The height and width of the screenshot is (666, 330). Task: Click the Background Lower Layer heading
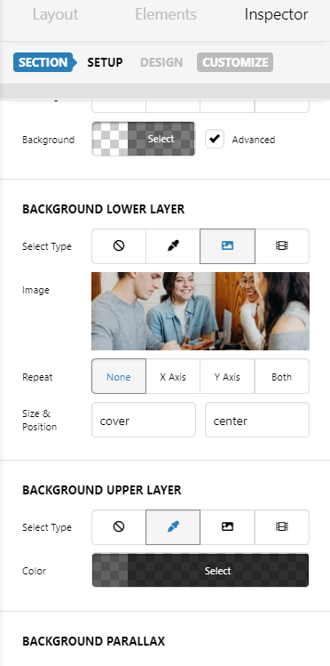104,209
